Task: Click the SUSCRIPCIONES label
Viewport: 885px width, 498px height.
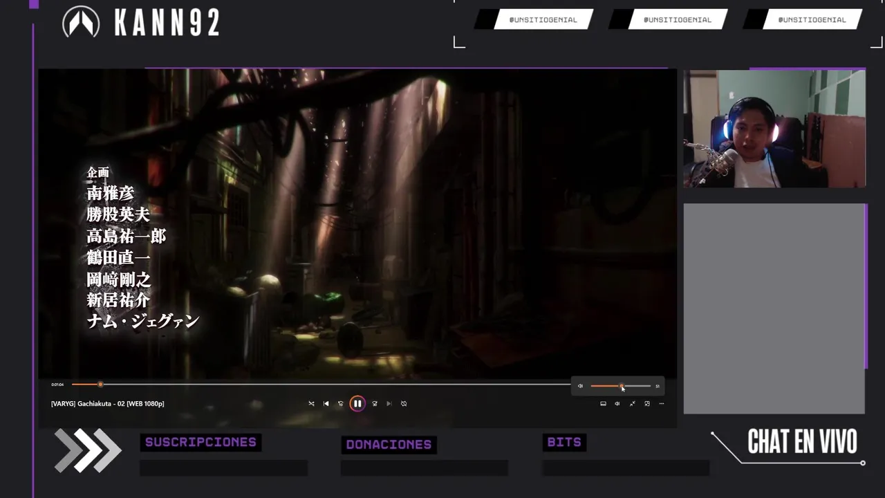Action: pos(201,442)
